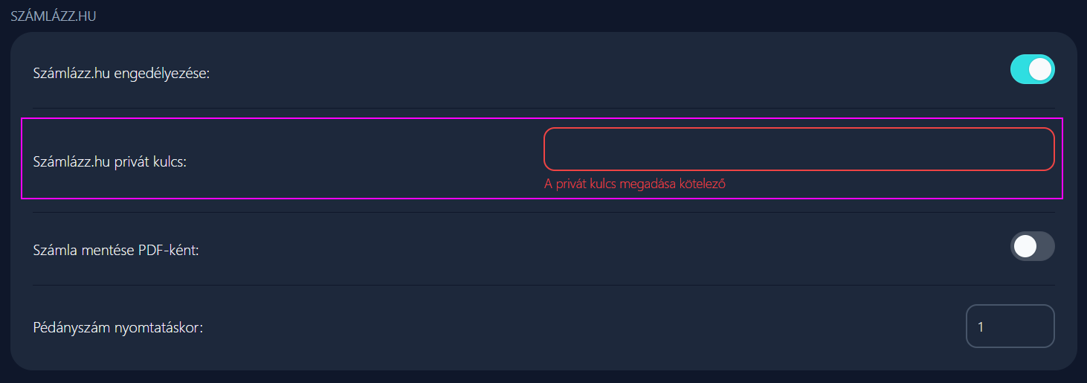Click the Számlázz.hu engedélyezése label

tap(122, 73)
